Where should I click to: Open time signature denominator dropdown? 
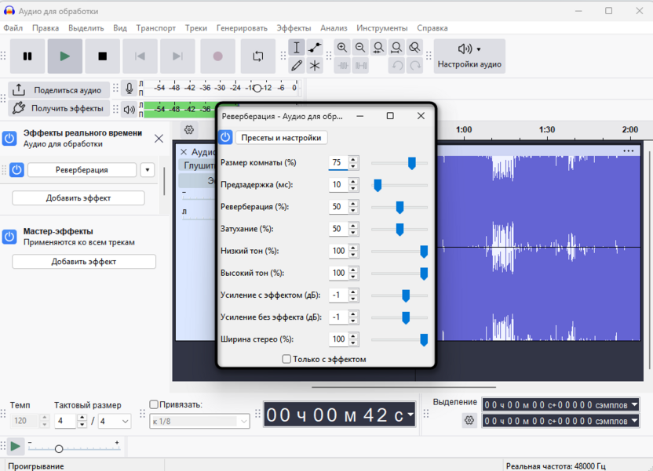click(x=114, y=421)
